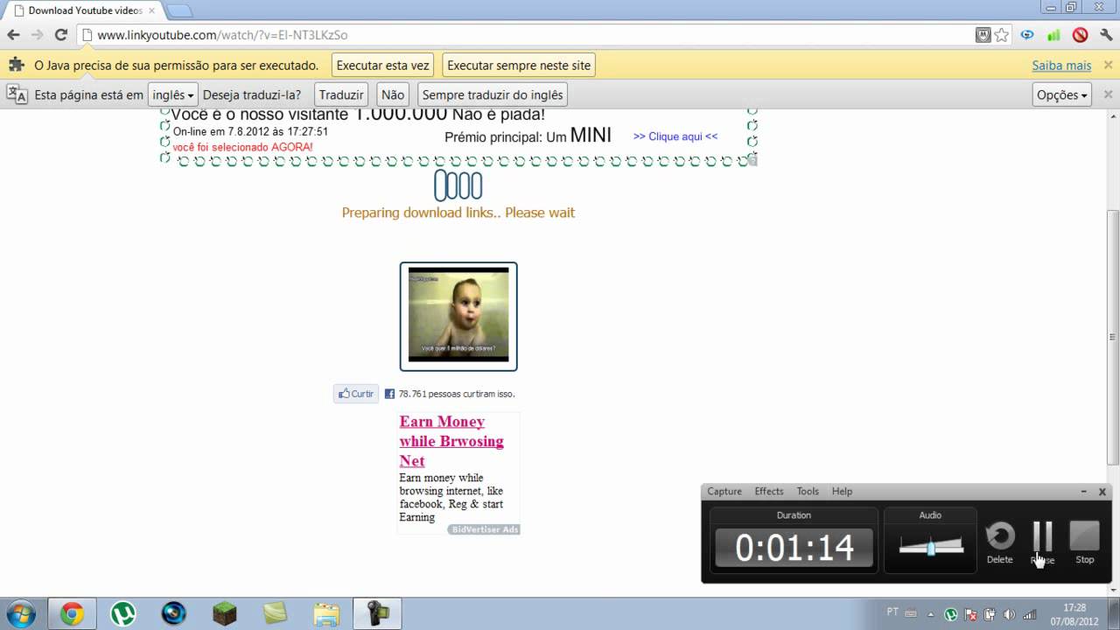
Task: Click the network signal tray icon
Action: [x=1030, y=614]
